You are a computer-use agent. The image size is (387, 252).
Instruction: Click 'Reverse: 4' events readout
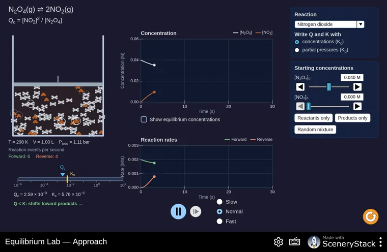(47, 156)
